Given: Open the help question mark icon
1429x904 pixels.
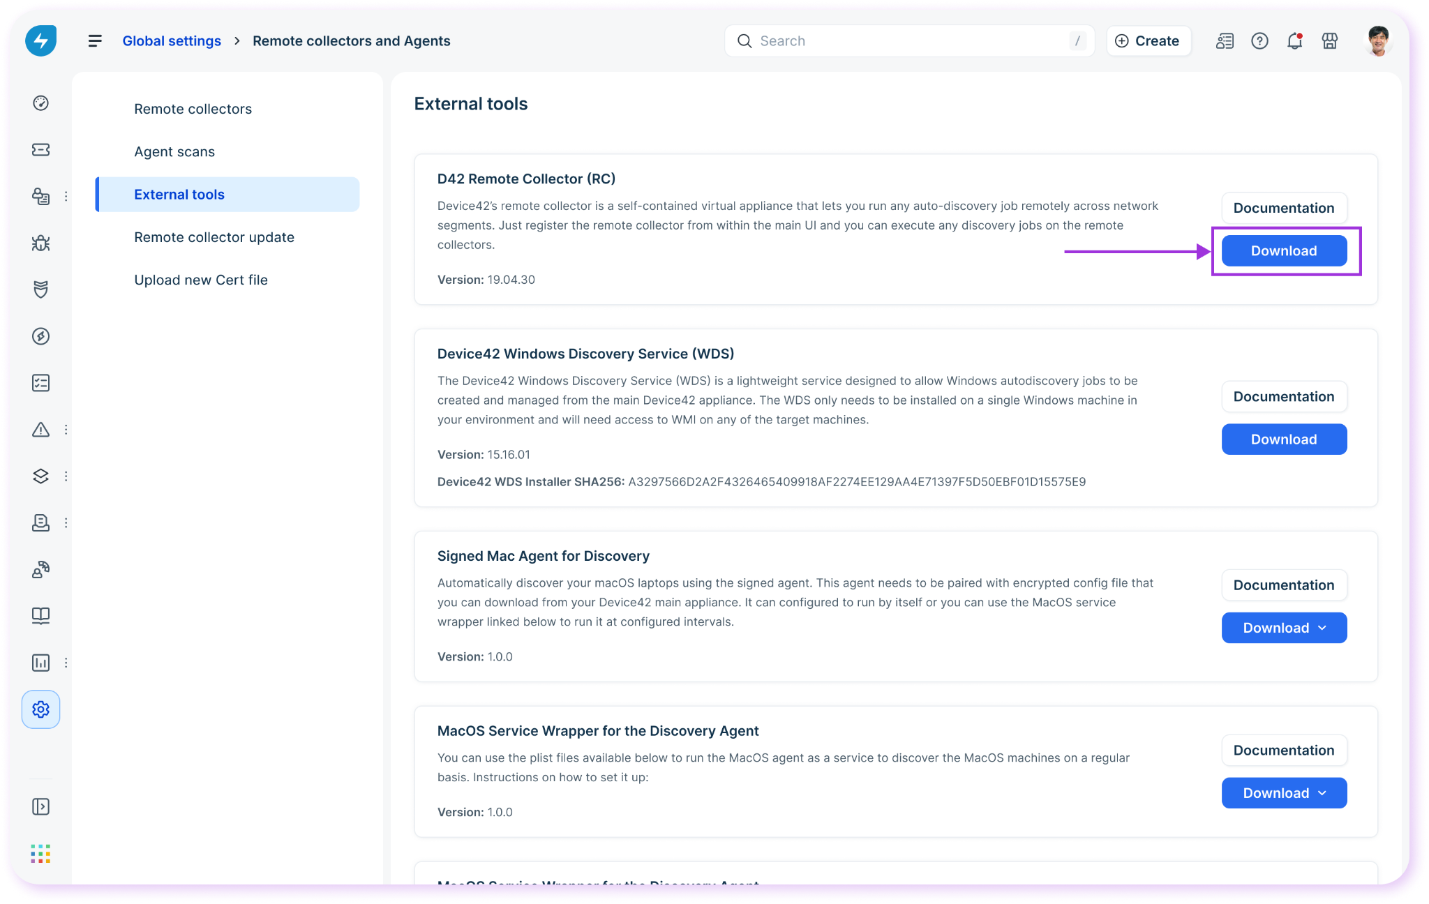Looking at the screenshot, I should [1259, 41].
